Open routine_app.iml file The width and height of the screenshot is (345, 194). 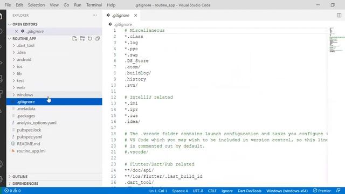(x=54, y=151)
